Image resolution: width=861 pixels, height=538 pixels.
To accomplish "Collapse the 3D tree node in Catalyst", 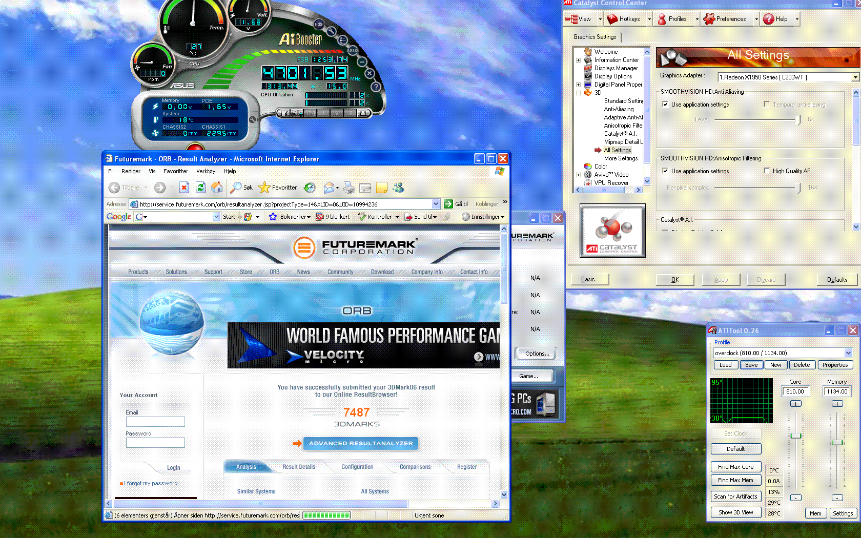I will 578,93.
